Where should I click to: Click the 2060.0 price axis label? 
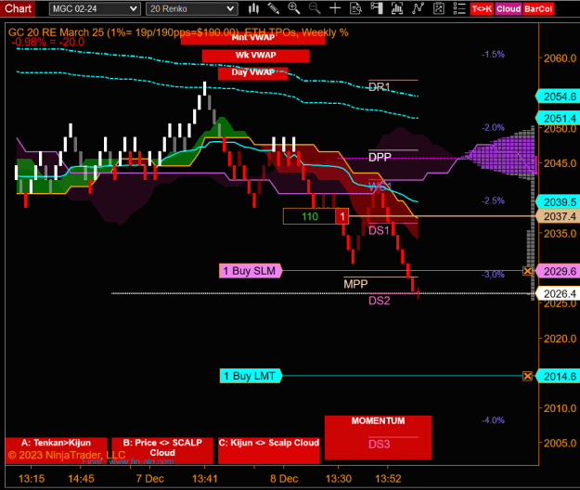[560, 58]
